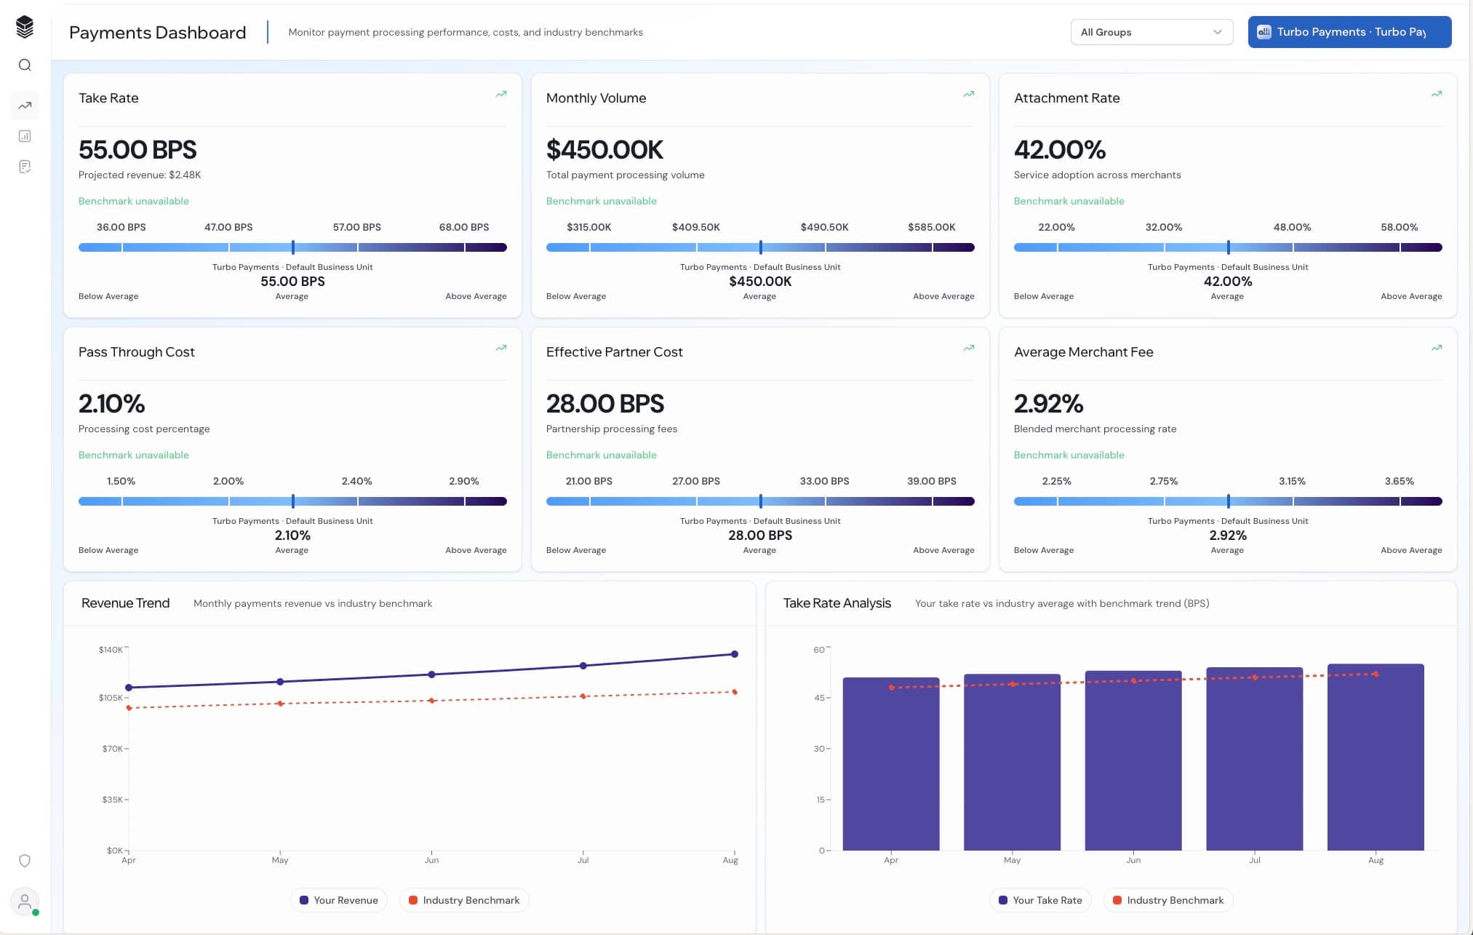Select the August bar in Take Rate Analysis
The width and height of the screenshot is (1473, 935).
1375,757
